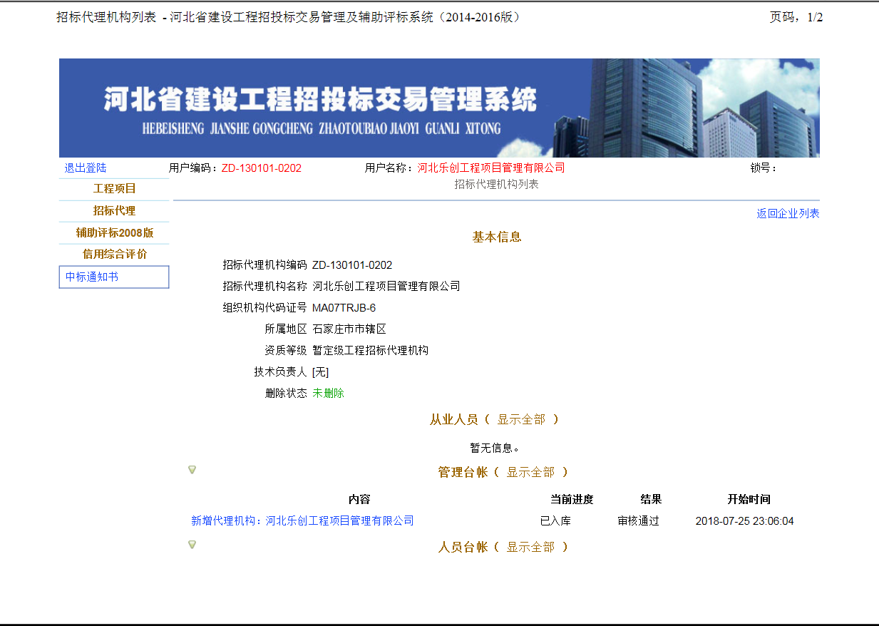Viewport: 879px width, 626px height.
Task: Select region value 石家庄市市辖区
Action: click(349, 329)
